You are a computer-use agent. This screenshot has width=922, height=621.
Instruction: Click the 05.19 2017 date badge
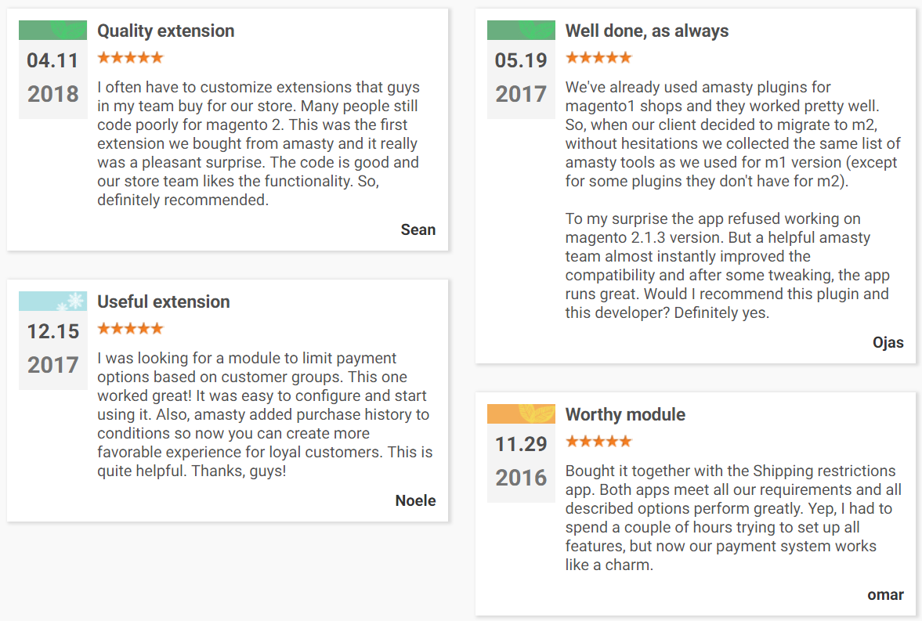[521, 78]
